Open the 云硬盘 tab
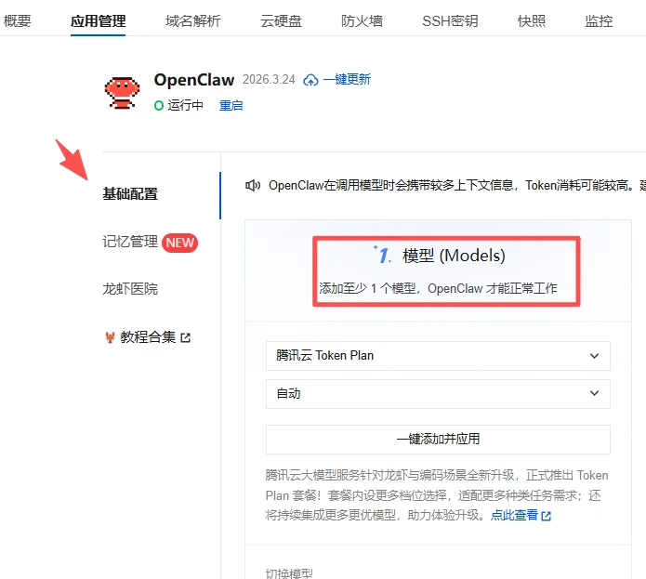 coord(281,20)
